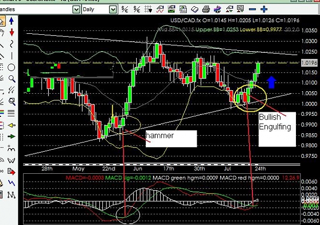Image resolution: width=320 pixels, height=225 pixels.
Task: Click the 24th date axis label
Action: click(261, 169)
